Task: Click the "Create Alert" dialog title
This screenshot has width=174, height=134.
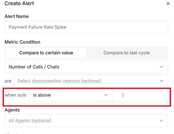Action: 19,4
